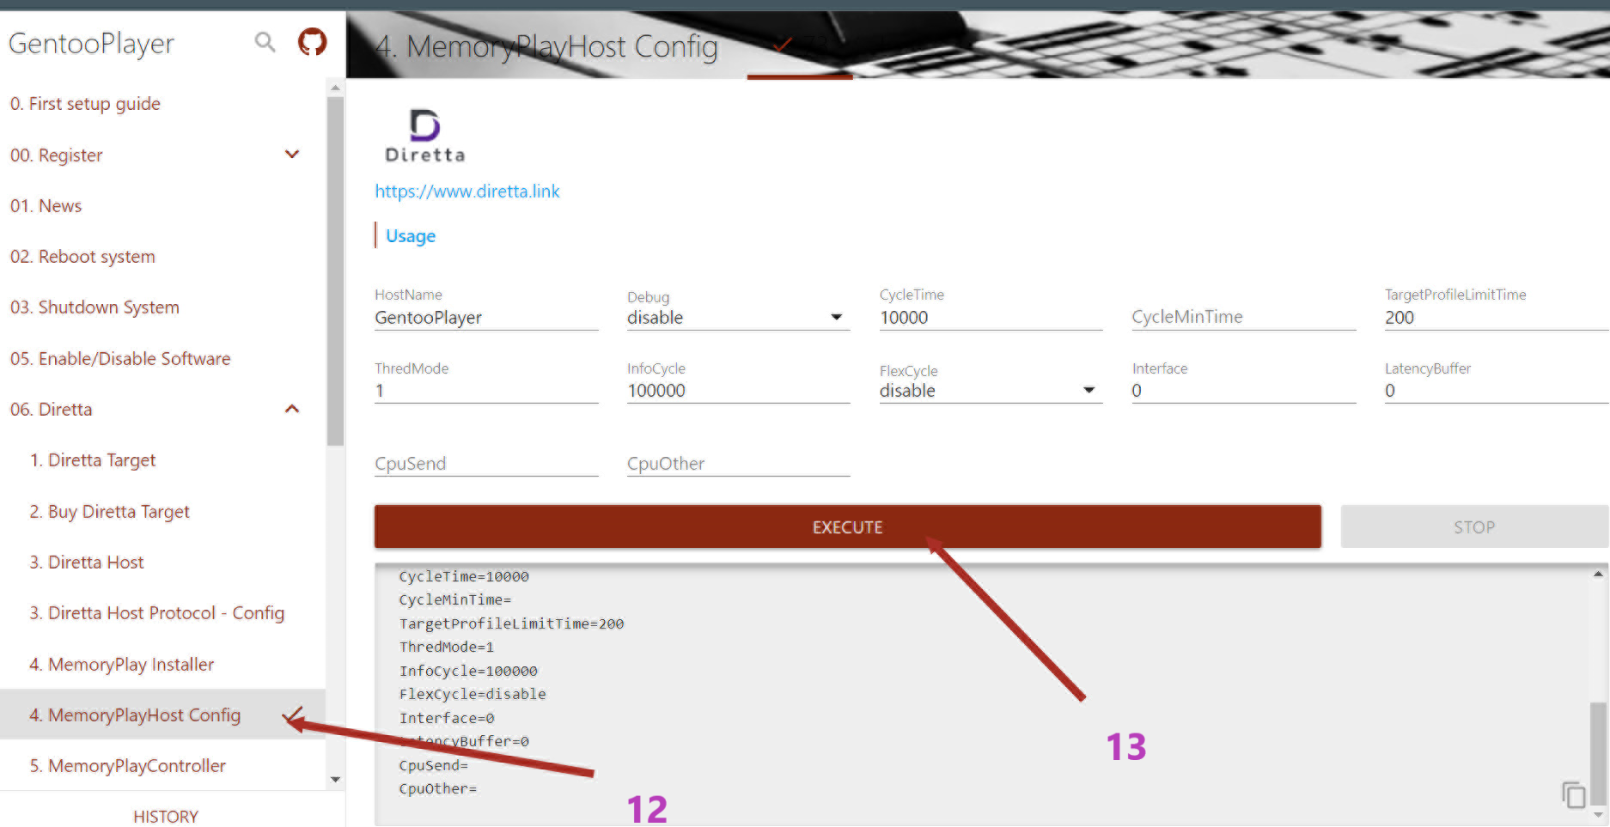Open 1. Diretta Target

(93, 460)
